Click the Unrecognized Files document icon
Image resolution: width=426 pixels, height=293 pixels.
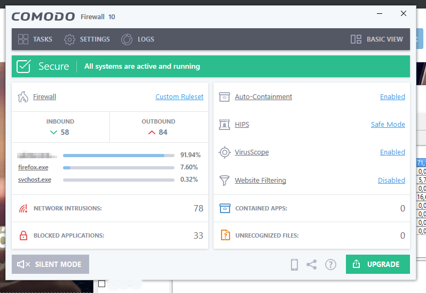tap(225, 235)
